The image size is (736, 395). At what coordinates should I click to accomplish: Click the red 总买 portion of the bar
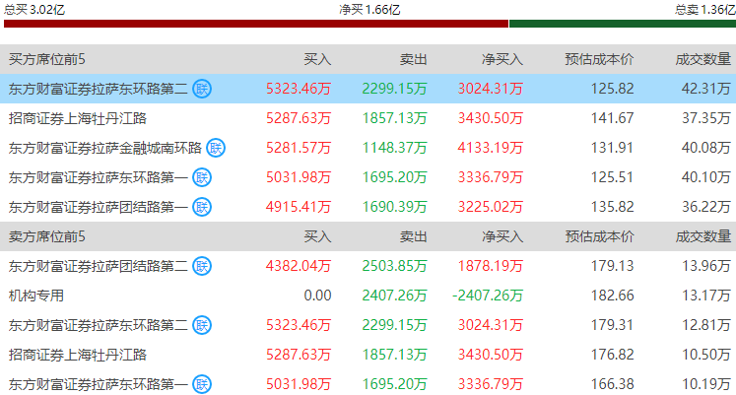(x=256, y=24)
